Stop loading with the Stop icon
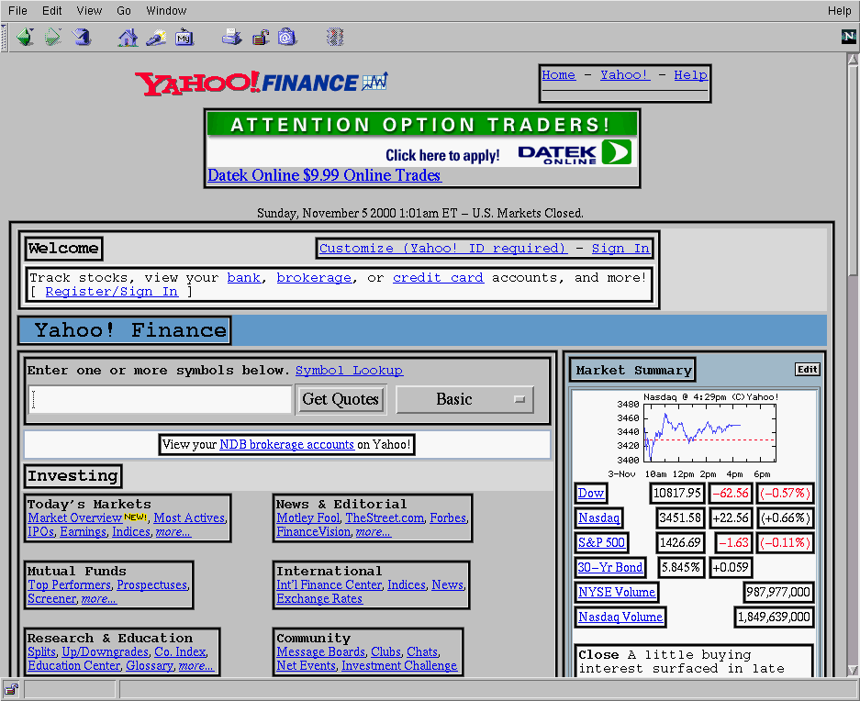Image resolution: width=860 pixels, height=701 pixels. (335, 38)
